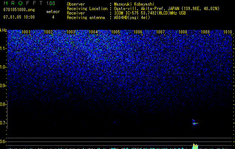The width and height of the screenshot is (235, 149).
Task: Click time marker 1009
Action: coord(205,32)
